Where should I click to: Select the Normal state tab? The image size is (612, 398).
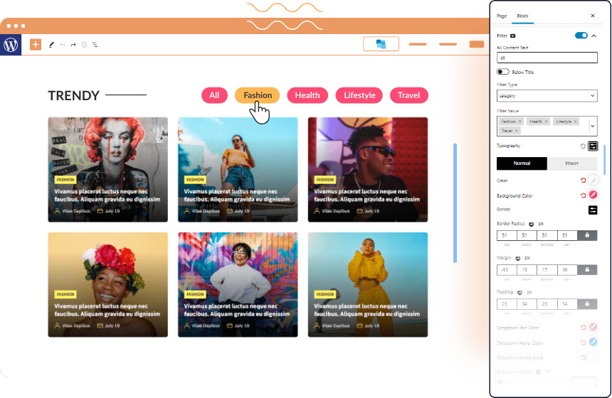click(x=522, y=163)
